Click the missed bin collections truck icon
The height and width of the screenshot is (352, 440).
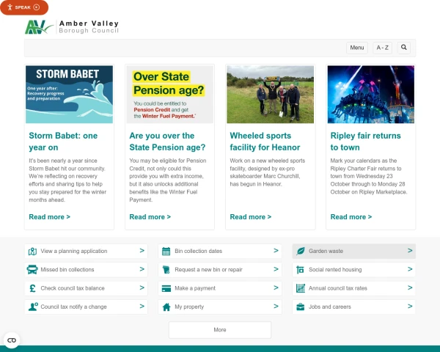click(x=32, y=270)
